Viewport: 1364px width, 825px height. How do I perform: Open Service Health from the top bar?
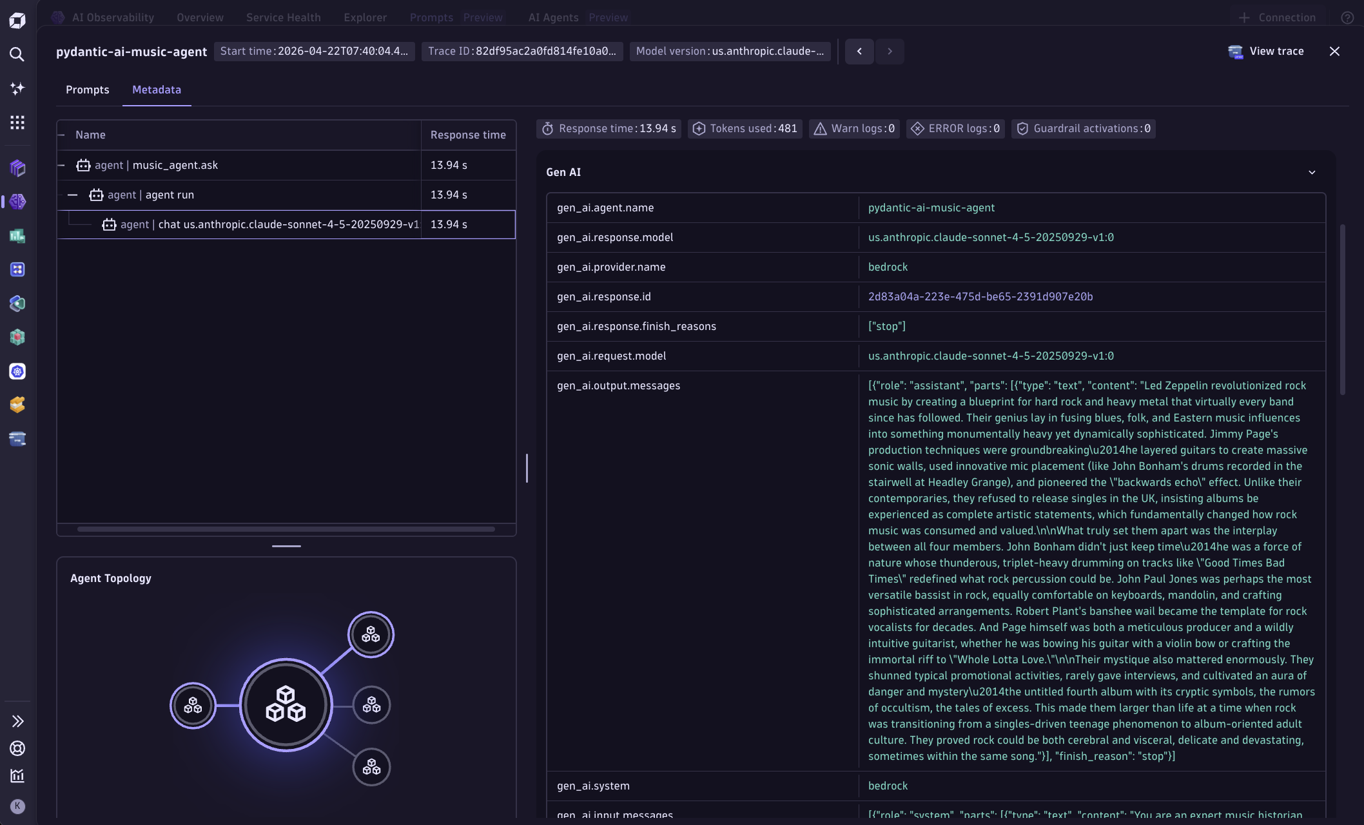click(283, 17)
